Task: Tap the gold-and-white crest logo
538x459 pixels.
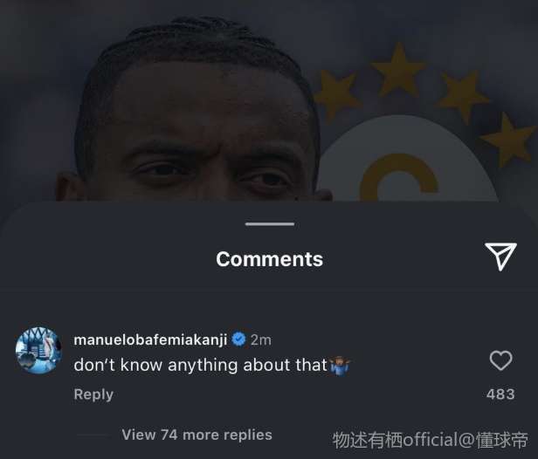Action: [407, 161]
